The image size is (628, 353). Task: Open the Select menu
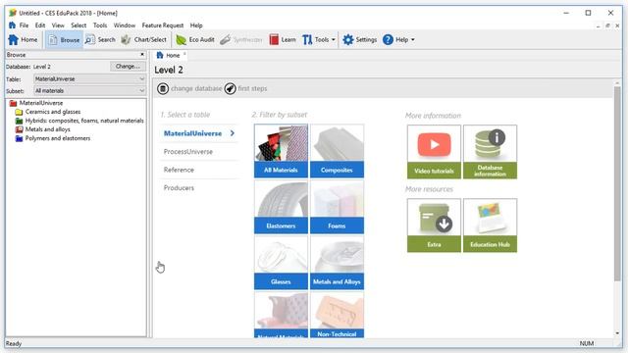pyautogui.click(x=78, y=25)
